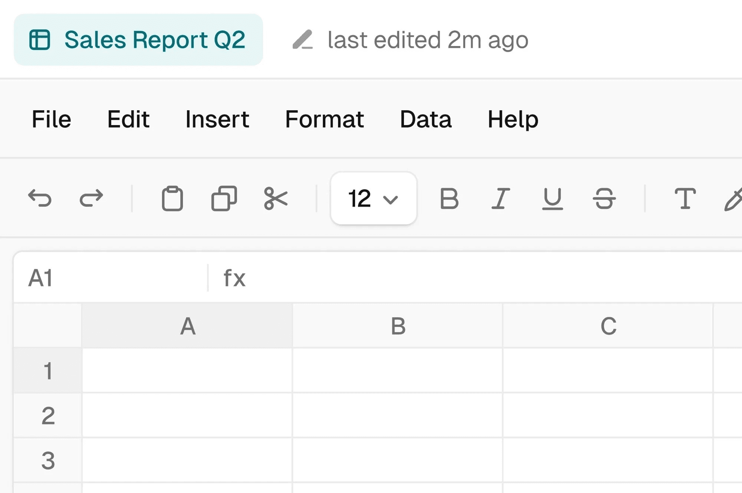Click the copy icon in toolbar

coord(224,199)
